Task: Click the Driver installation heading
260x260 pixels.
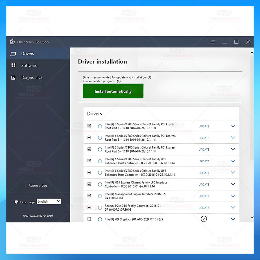Action: [x=103, y=62]
